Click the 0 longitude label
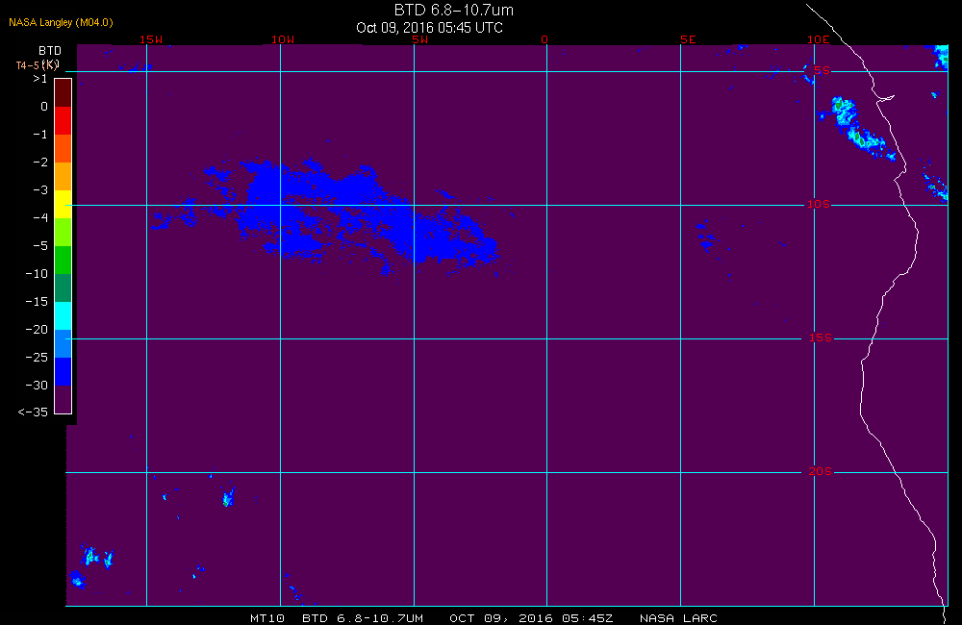 [544, 39]
